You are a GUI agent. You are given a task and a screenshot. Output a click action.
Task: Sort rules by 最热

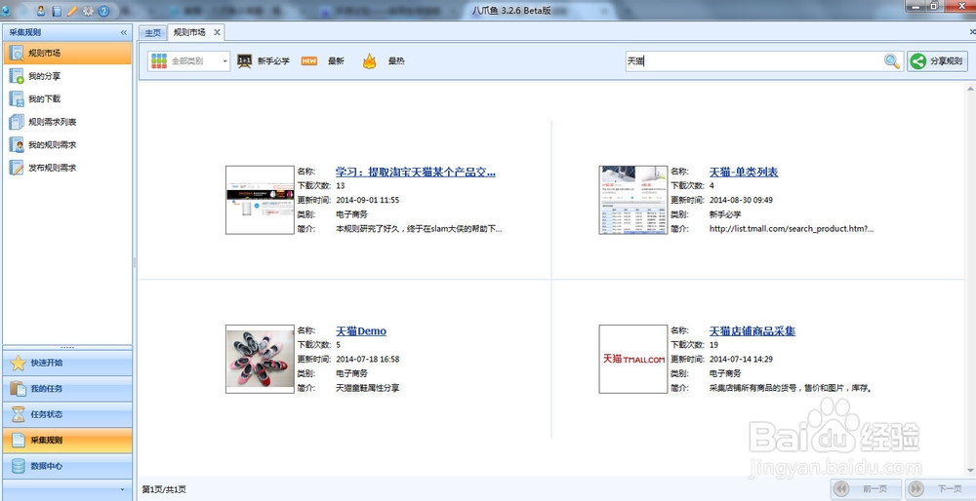[396, 60]
